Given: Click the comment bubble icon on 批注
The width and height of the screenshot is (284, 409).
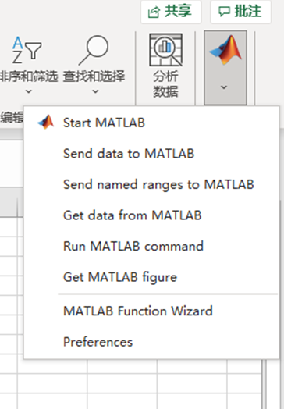Looking at the screenshot, I should pos(224,12).
